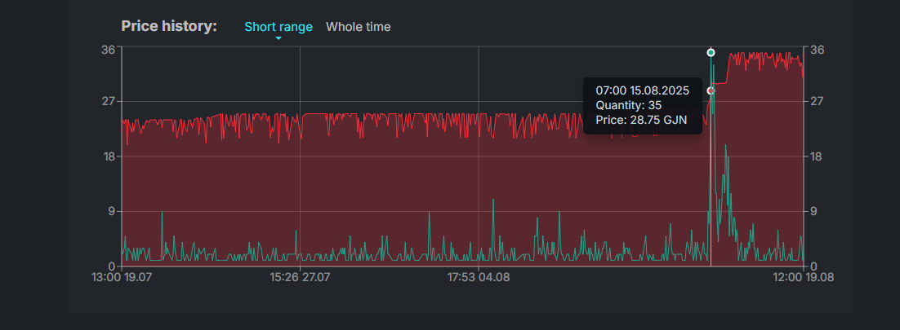
Task: Click the '15:26 27.07' axis label
Action: (301, 277)
